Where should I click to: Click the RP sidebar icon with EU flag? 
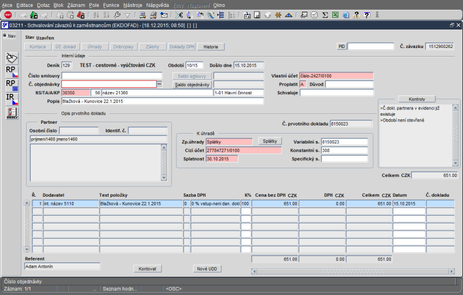(11, 85)
